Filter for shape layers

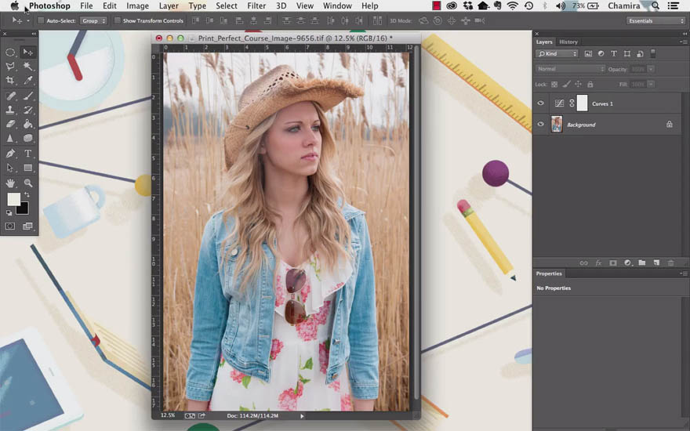tap(627, 53)
